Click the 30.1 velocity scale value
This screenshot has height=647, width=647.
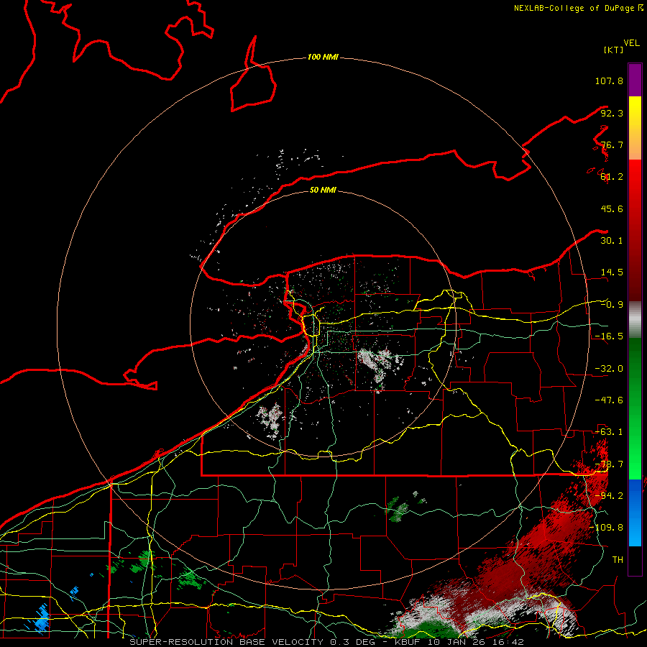612,241
